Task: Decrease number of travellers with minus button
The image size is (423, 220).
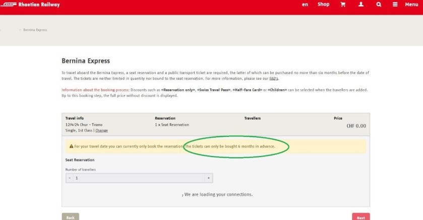Action: [70, 178]
